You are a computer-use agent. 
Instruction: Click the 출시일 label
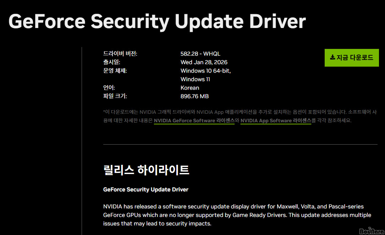tap(112, 62)
